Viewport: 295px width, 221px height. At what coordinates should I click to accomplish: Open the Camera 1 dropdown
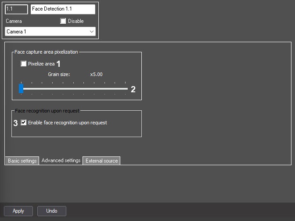click(50, 32)
